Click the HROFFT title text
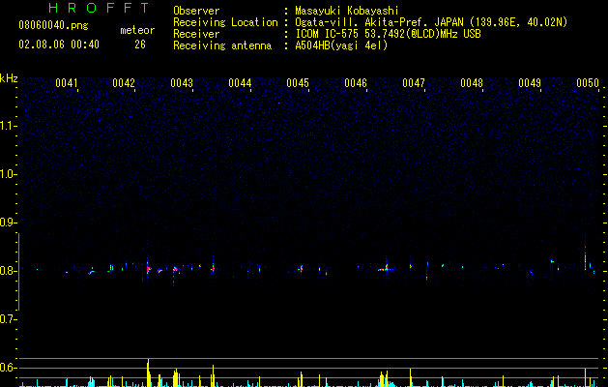 (100, 8)
